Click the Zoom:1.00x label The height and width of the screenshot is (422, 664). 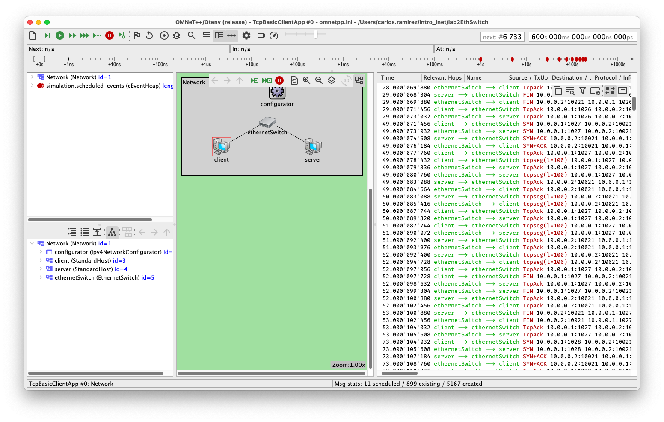tap(349, 365)
